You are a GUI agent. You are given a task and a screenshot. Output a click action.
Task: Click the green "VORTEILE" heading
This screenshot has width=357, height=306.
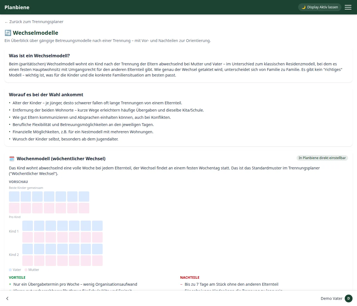click(17, 278)
